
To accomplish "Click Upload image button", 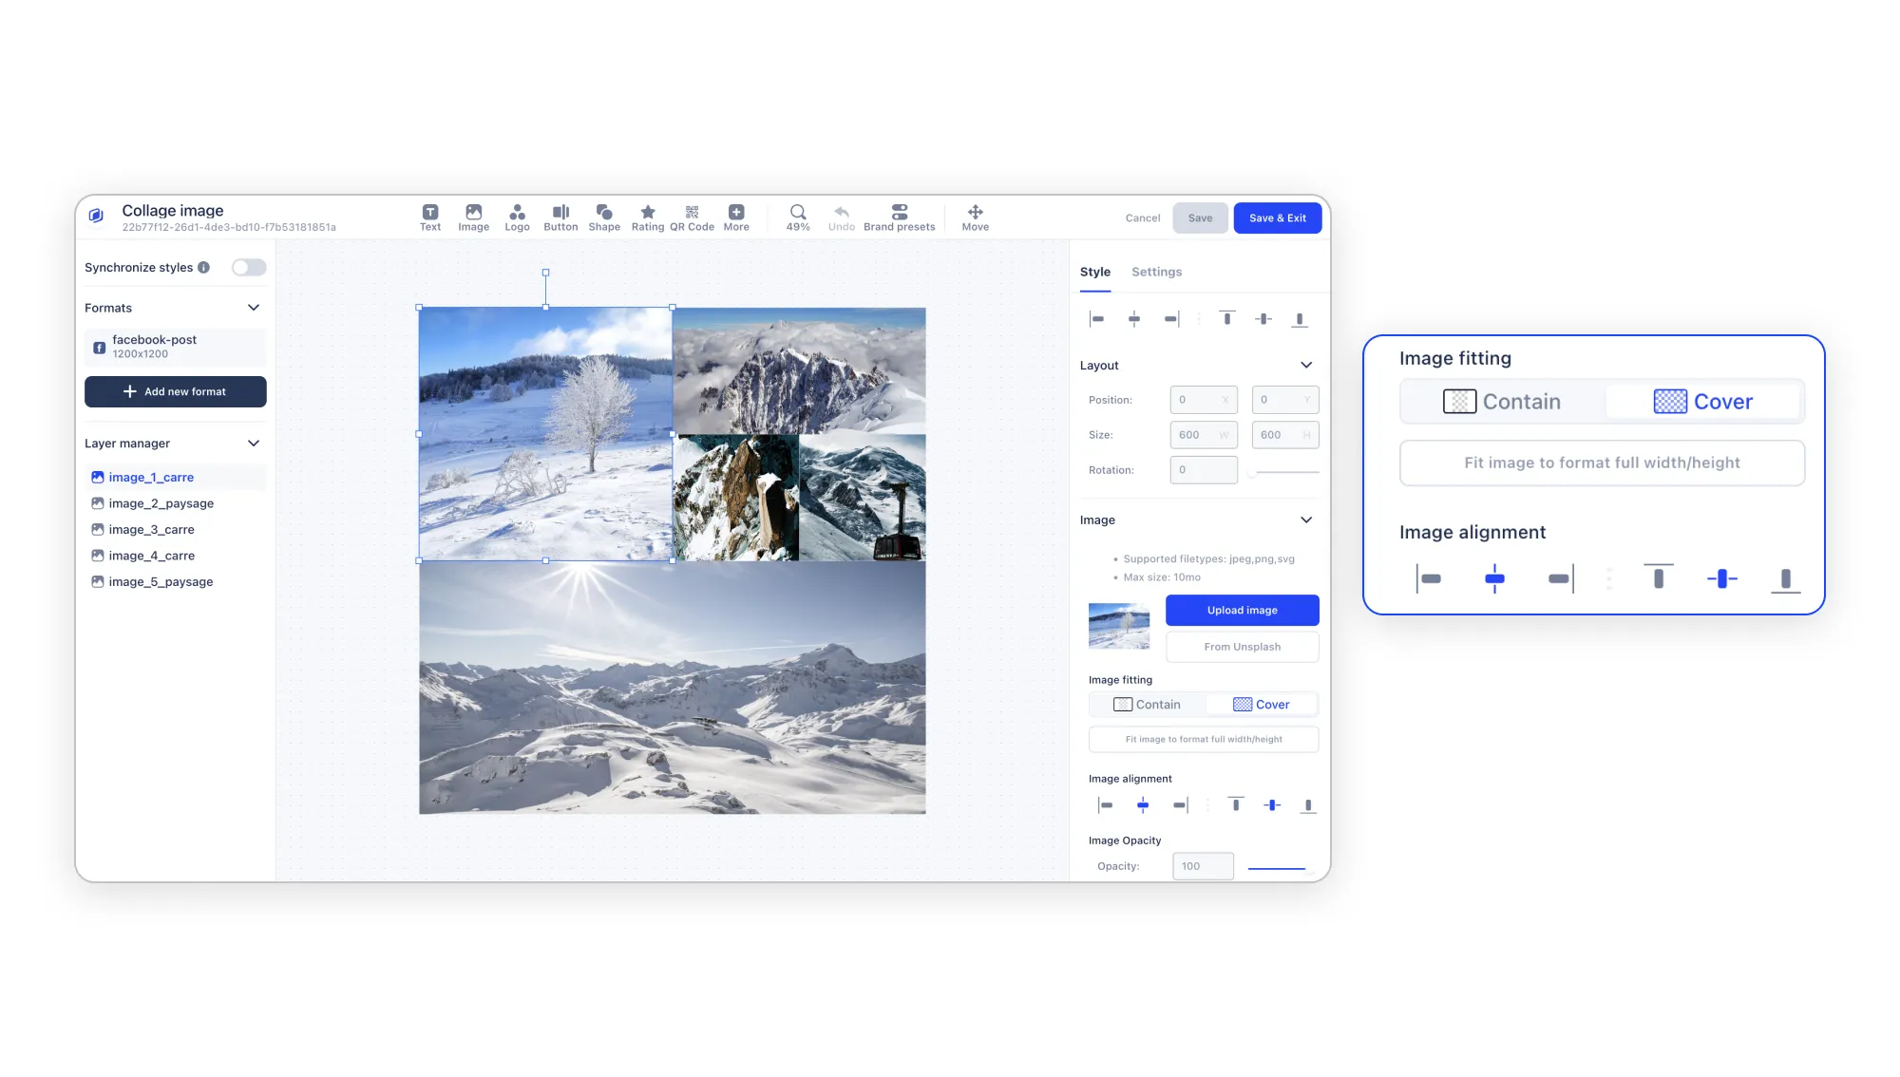I will [1241, 611].
